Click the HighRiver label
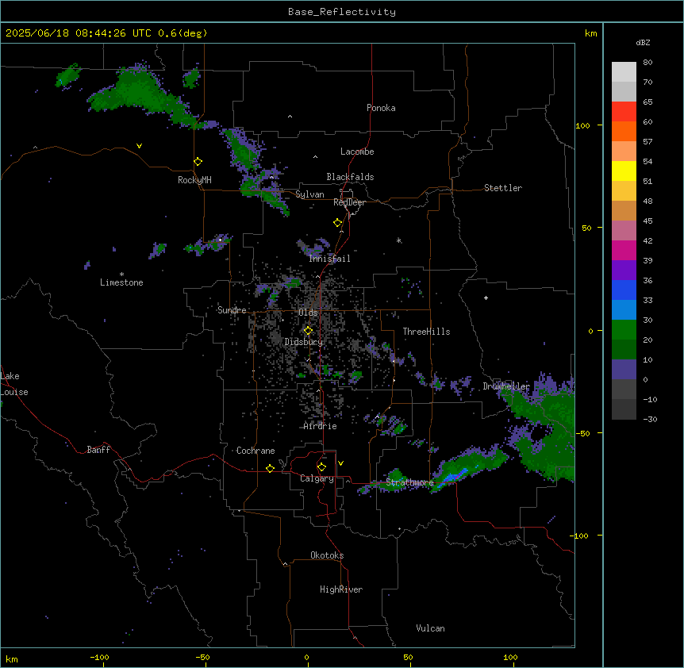684x668 pixels. [341, 589]
